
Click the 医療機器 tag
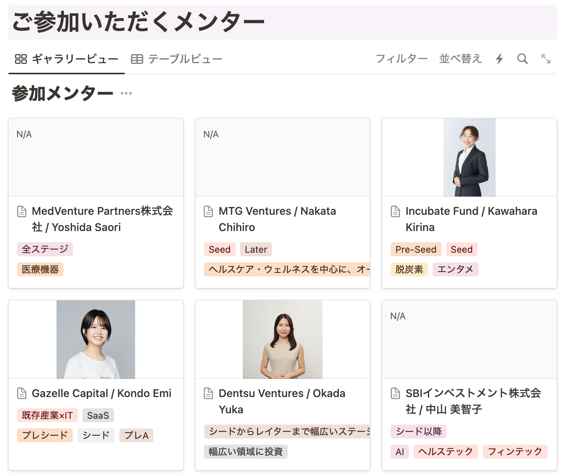tap(40, 269)
